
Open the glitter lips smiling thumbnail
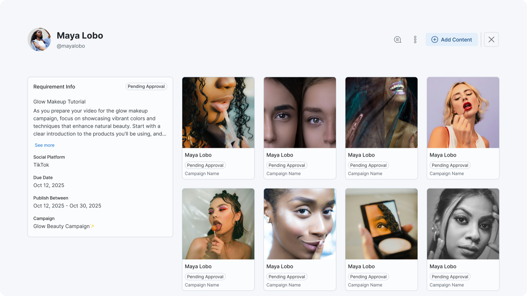coord(381,113)
